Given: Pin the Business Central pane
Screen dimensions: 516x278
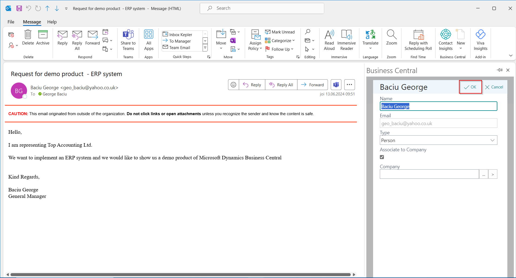Looking at the screenshot, I should (x=500, y=70).
